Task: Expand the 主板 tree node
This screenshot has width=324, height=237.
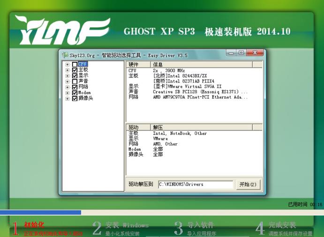Action: 68,70
